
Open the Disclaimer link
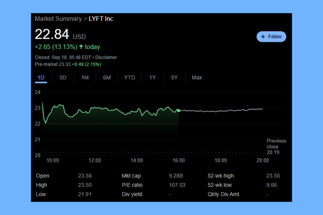click(x=106, y=58)
